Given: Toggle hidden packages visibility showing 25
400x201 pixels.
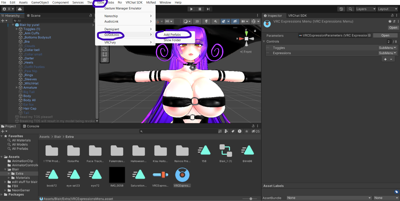Looking at the screenshot, I should point(255,131).
